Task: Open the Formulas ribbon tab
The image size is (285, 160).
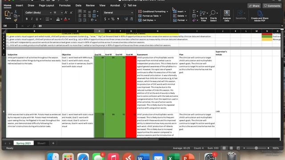Action: click(x=65, y=5)
